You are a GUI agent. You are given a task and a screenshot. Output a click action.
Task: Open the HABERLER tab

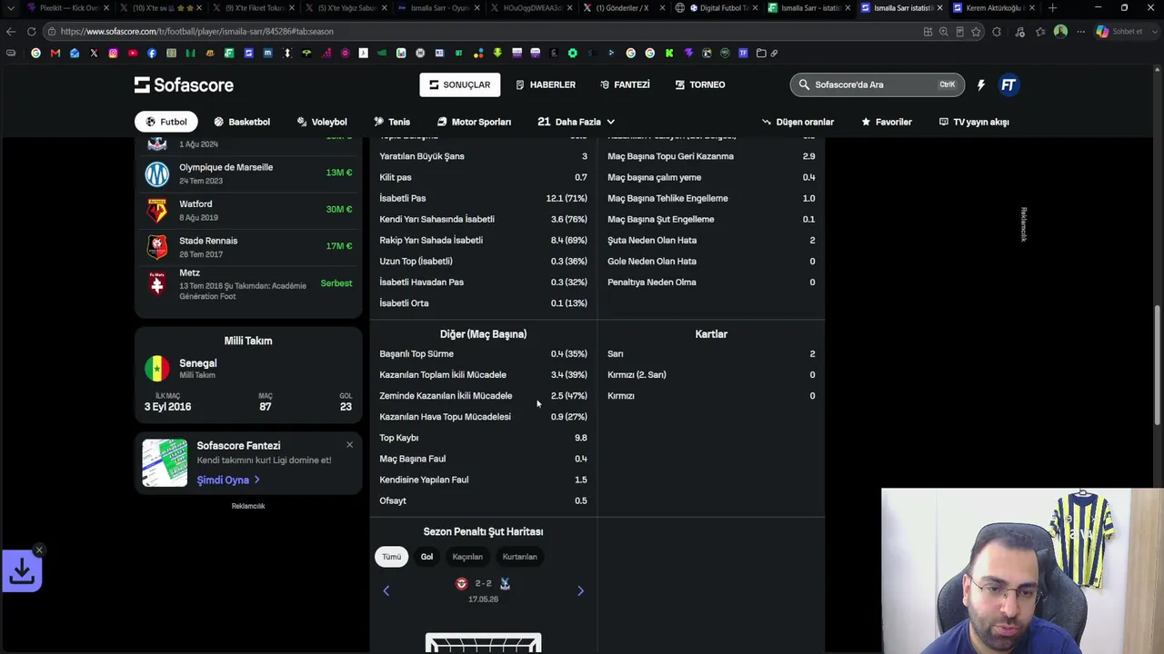[x=546, y=84]
